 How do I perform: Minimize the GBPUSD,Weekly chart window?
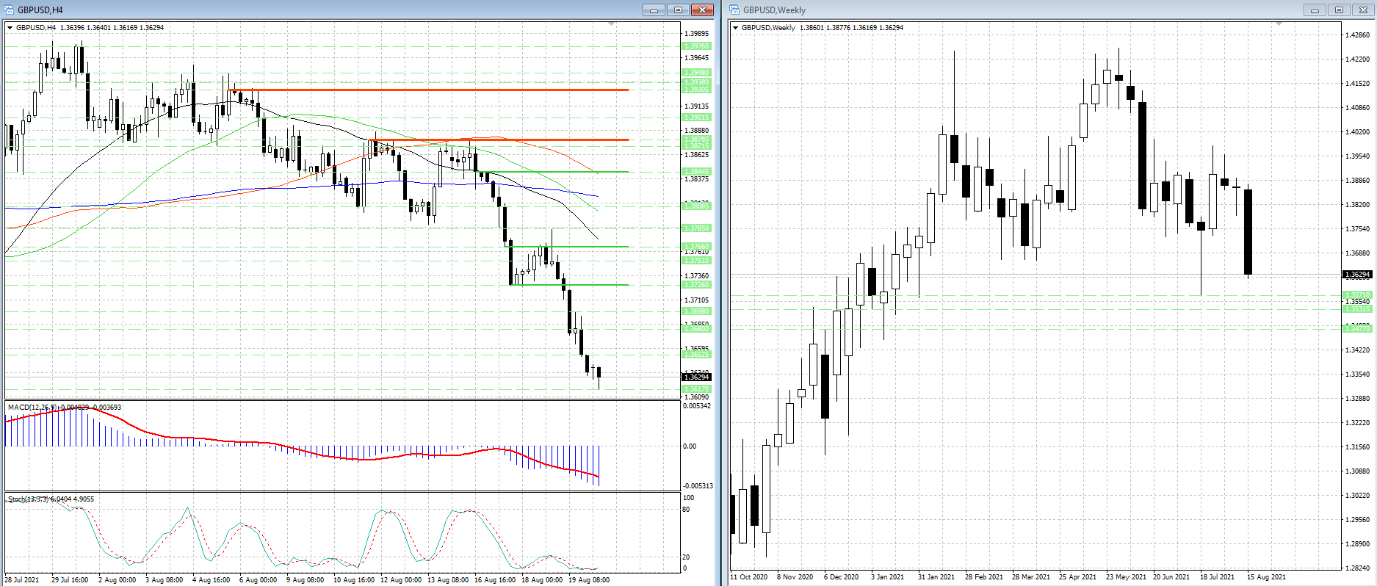point(1315,10)
